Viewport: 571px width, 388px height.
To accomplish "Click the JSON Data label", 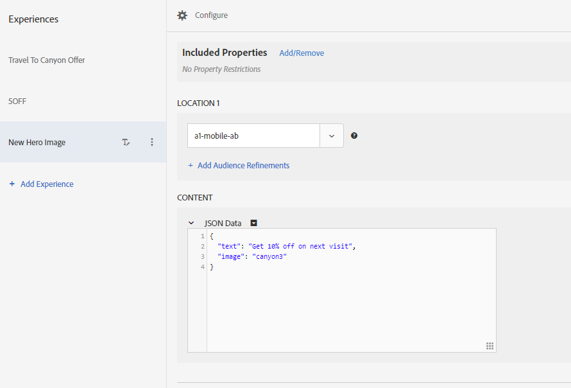I will click(223, 223).
